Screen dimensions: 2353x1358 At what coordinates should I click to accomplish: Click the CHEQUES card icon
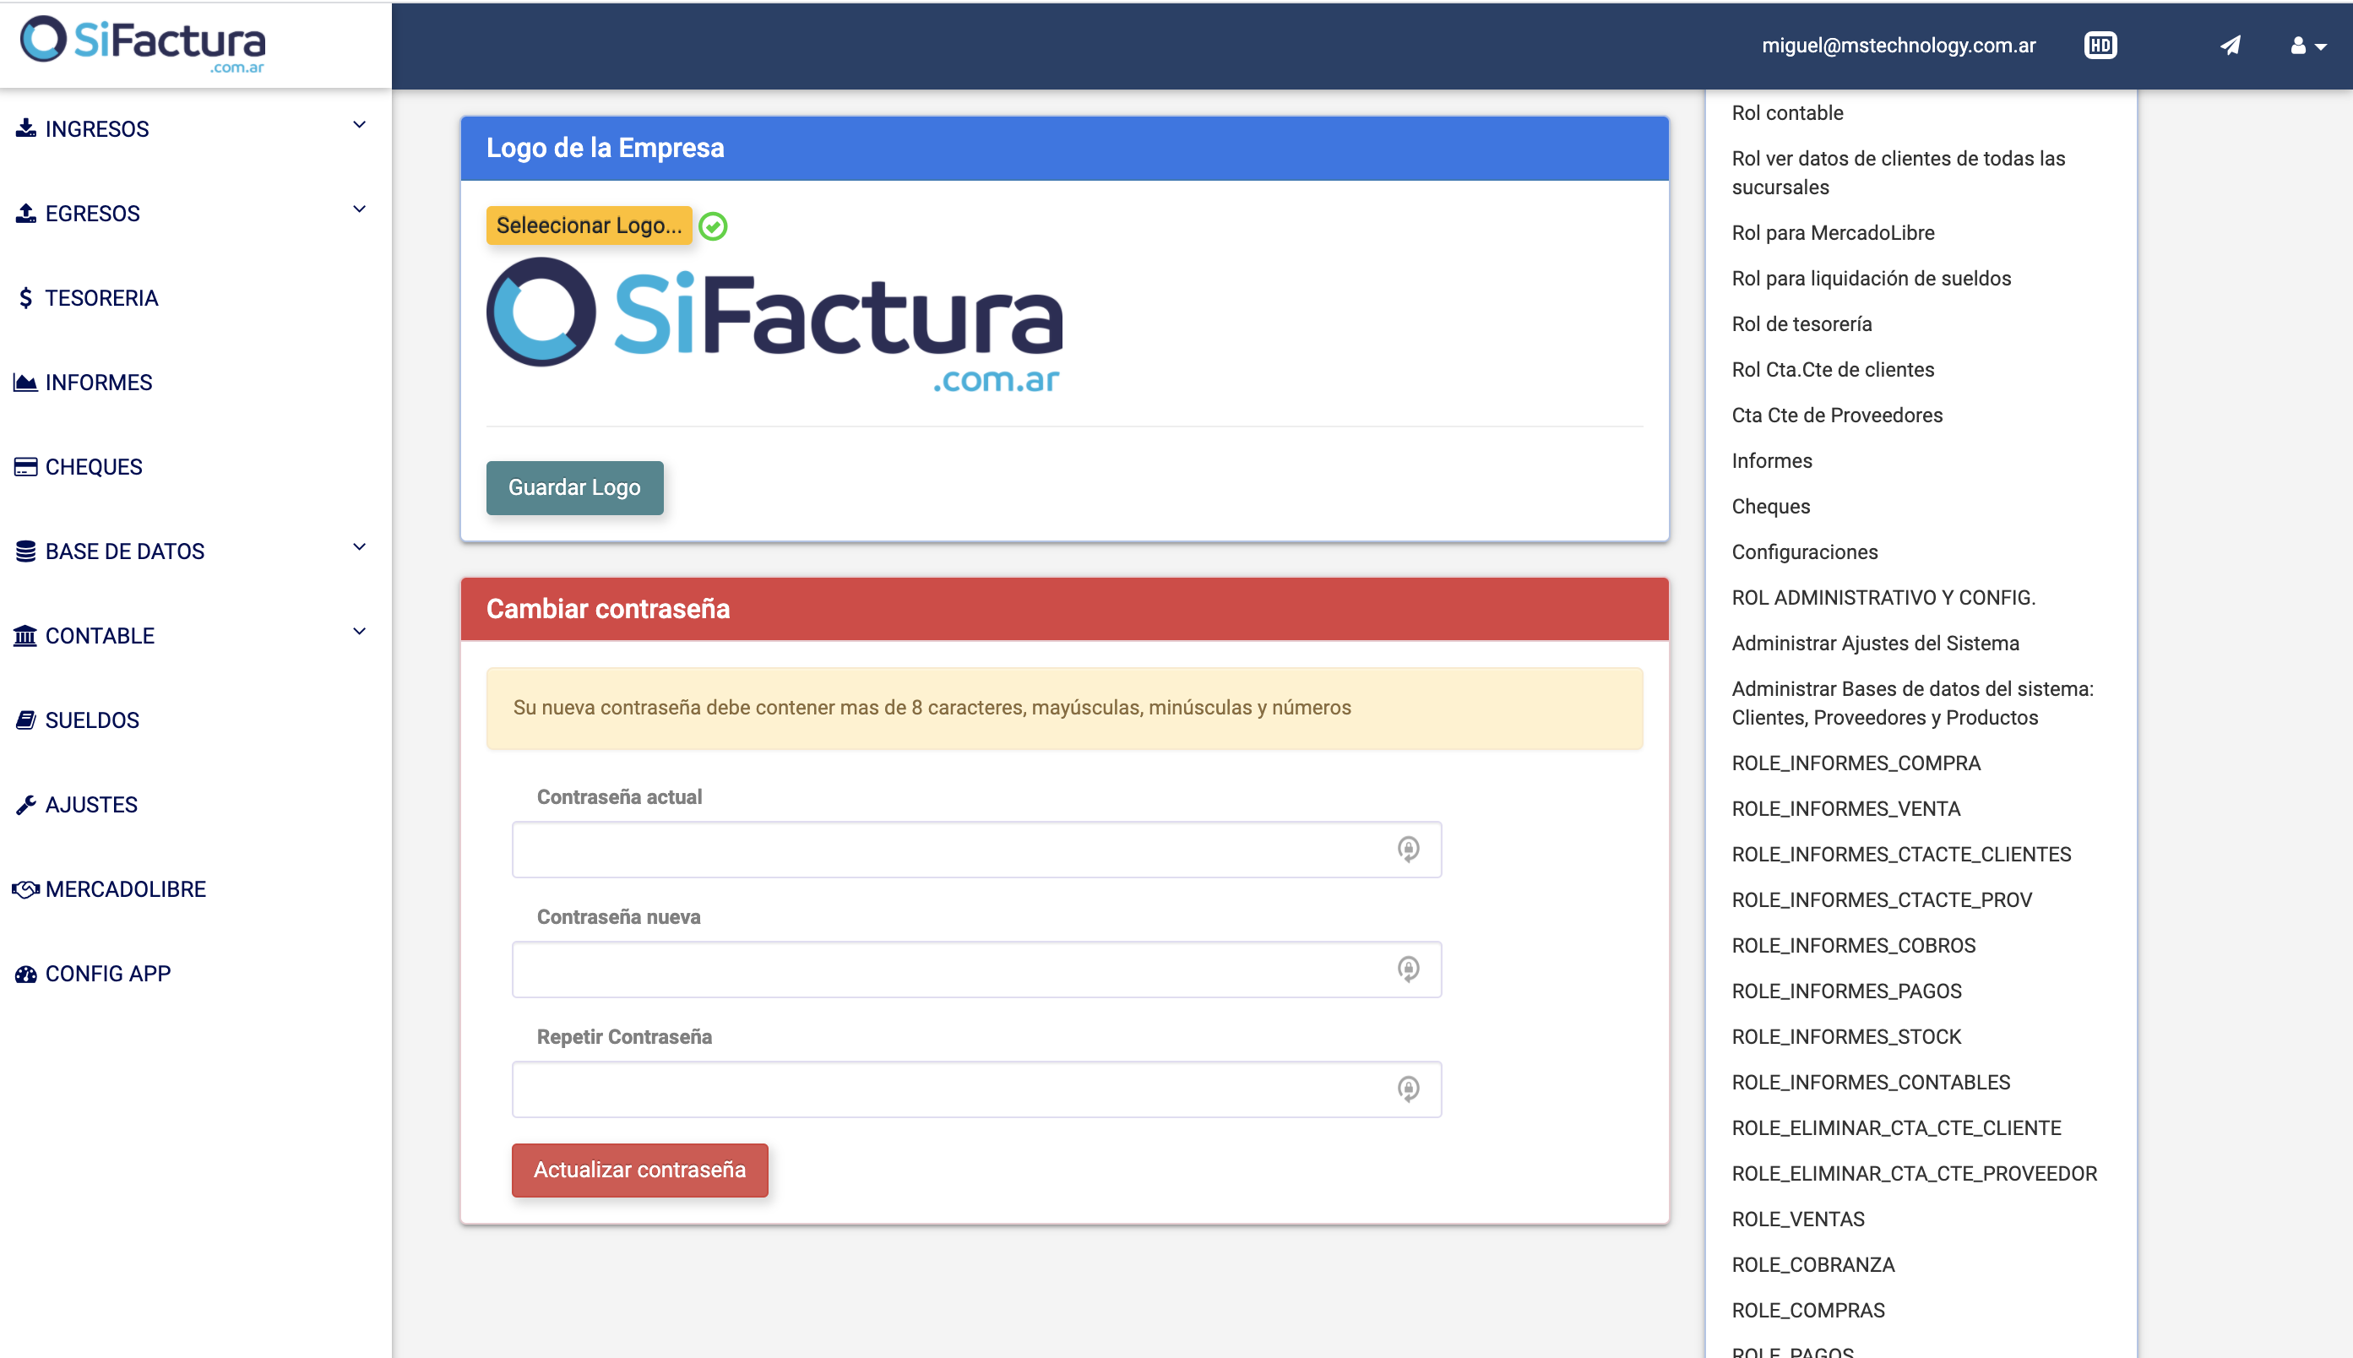click(x=26, y=466)
